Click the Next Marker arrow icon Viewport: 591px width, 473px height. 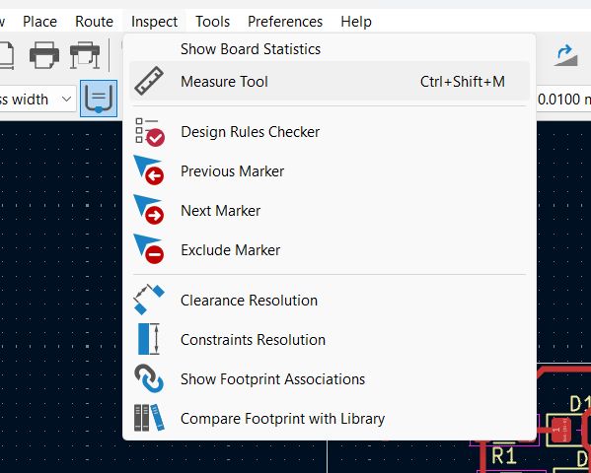(149, 210)
